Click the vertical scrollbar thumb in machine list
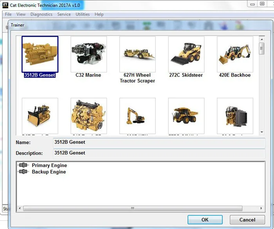 (261, 49)
